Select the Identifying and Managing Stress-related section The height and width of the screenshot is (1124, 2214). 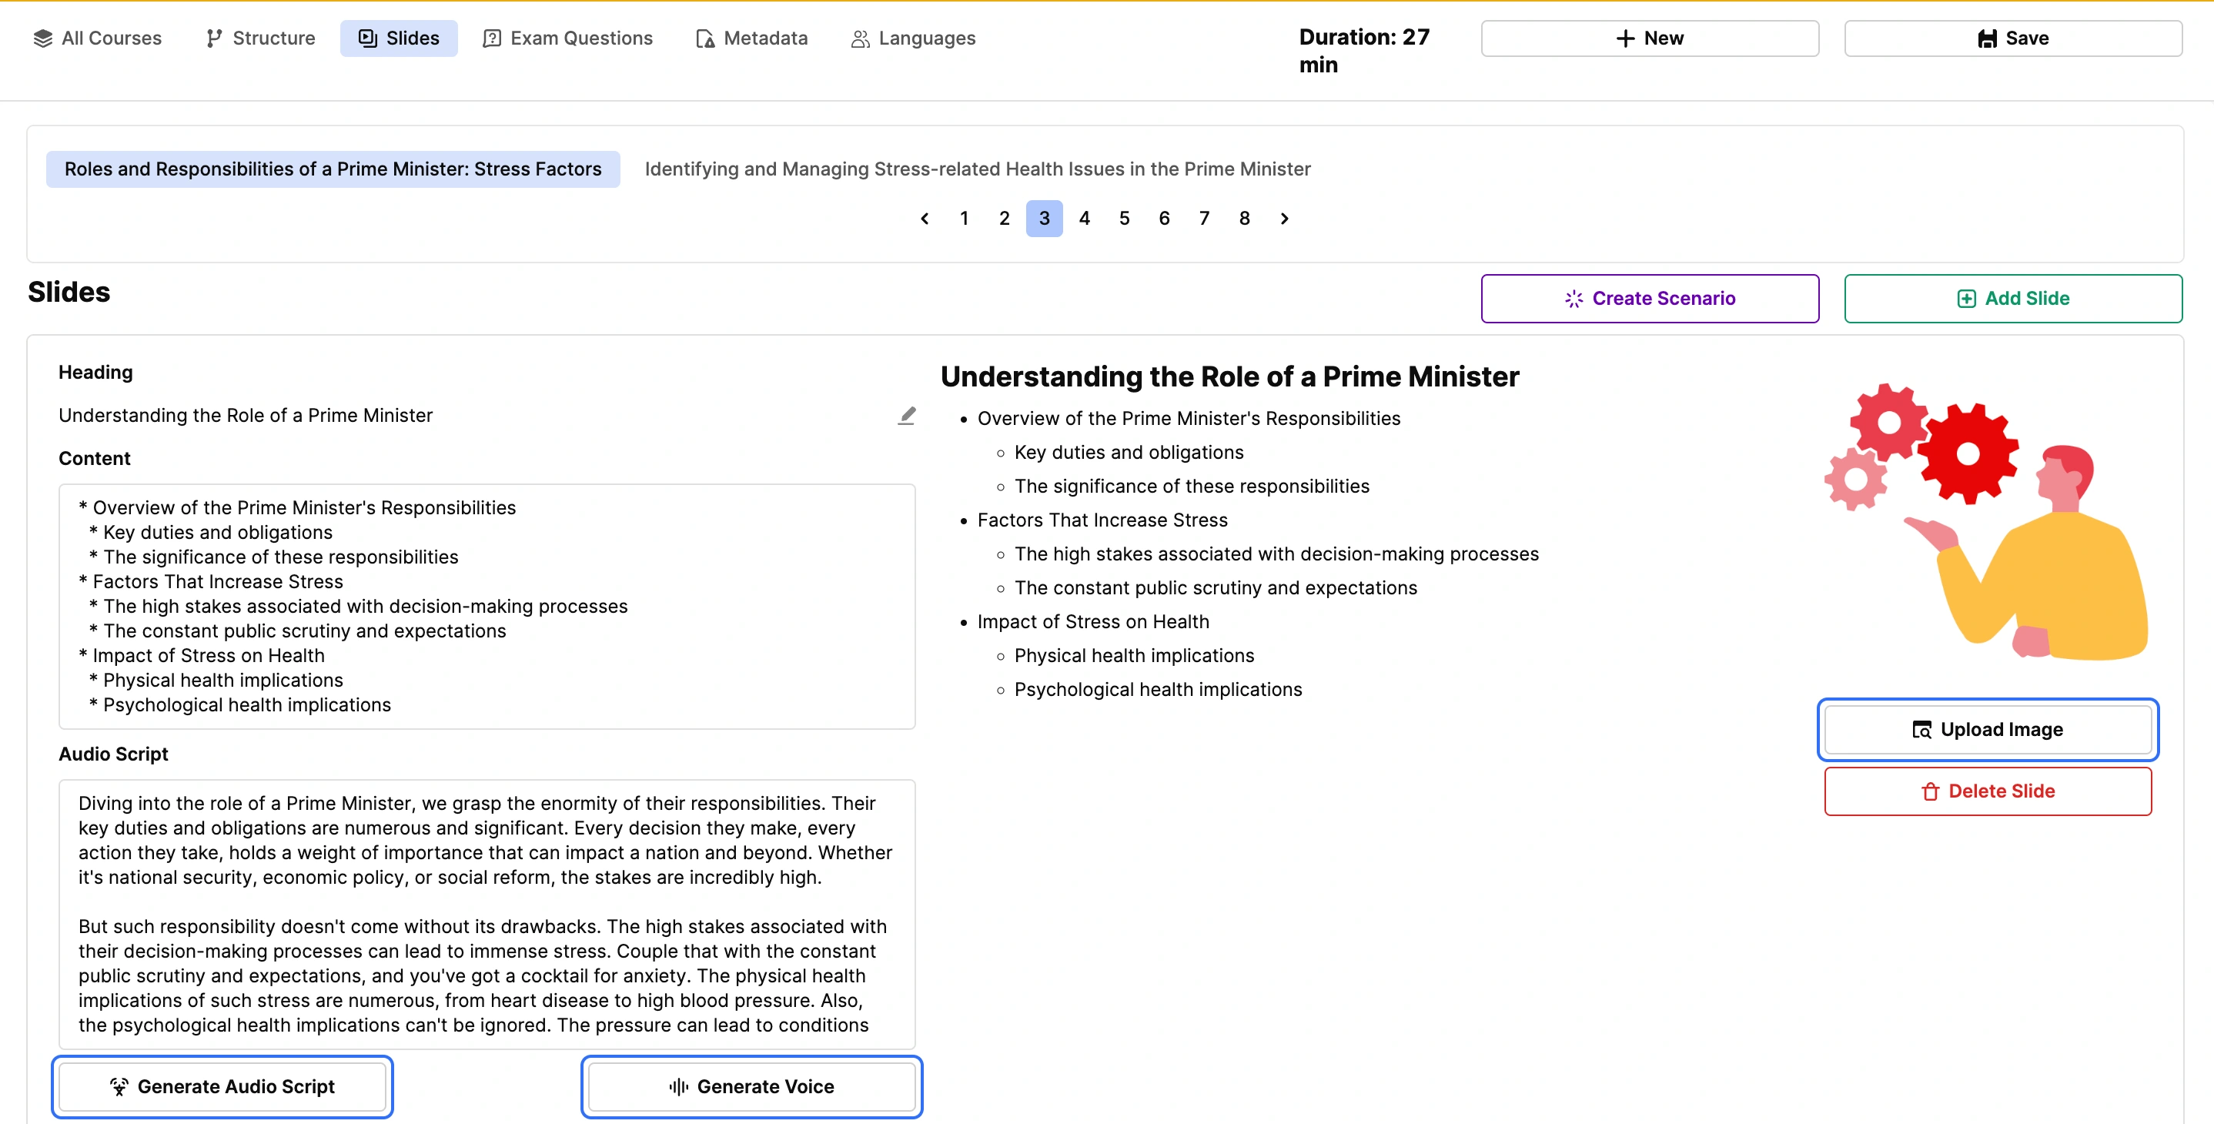[977, 169]
